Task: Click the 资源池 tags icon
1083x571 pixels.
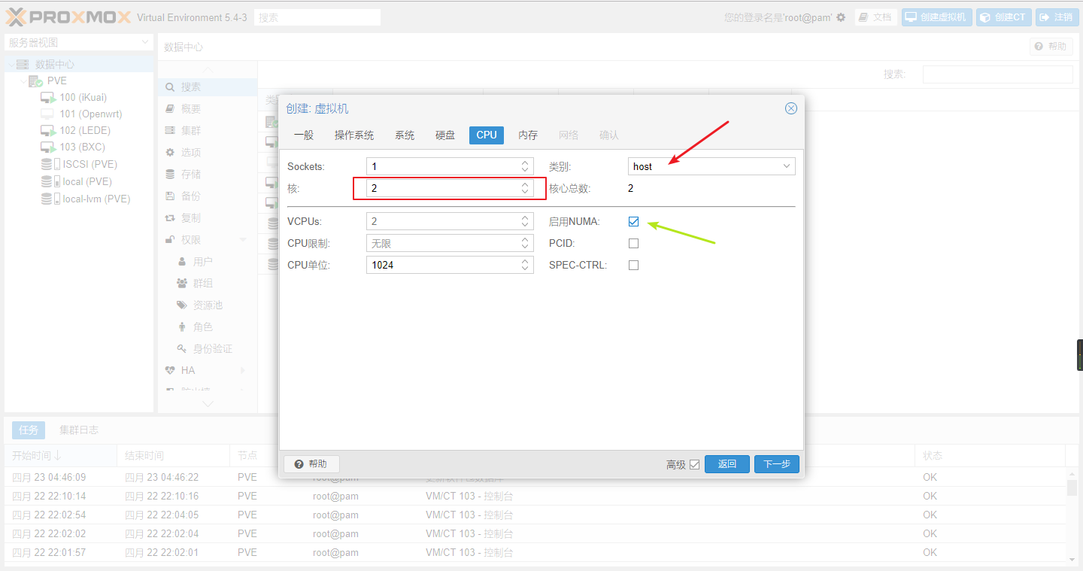Action: (182, 305)
